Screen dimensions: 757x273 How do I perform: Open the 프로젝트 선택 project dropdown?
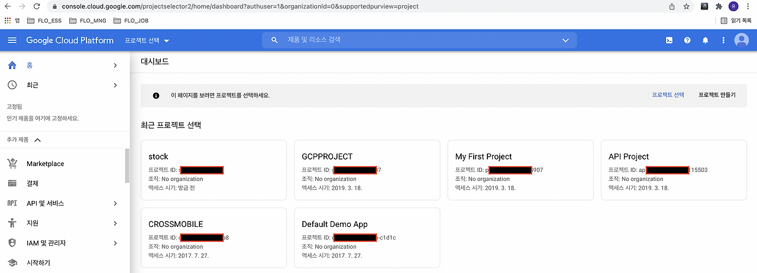pos(147,40)
